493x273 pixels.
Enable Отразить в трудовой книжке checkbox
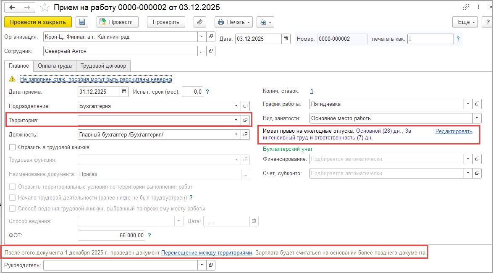(13, 147)
